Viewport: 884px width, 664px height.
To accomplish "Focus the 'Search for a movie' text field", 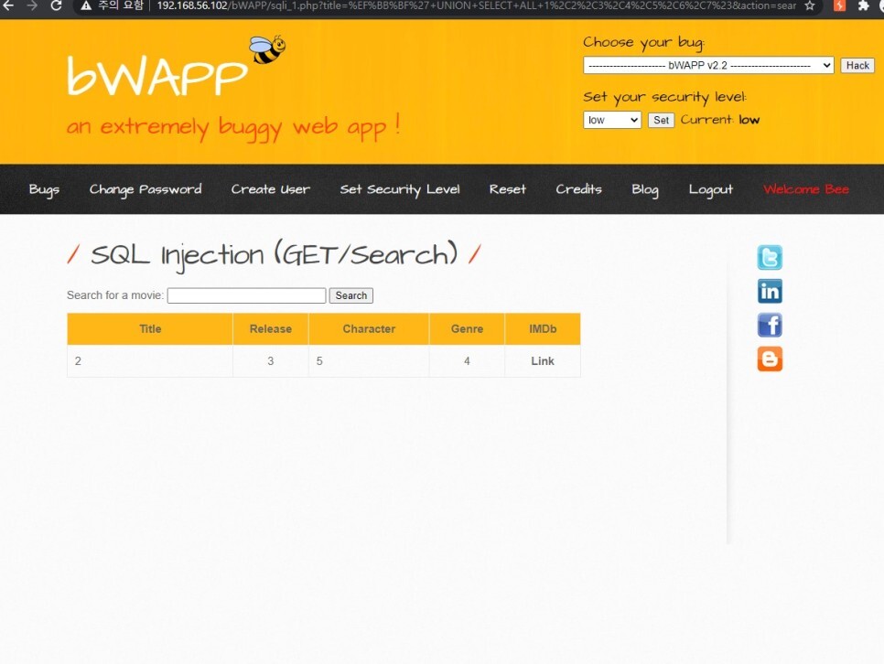I will tap(246, 295).
